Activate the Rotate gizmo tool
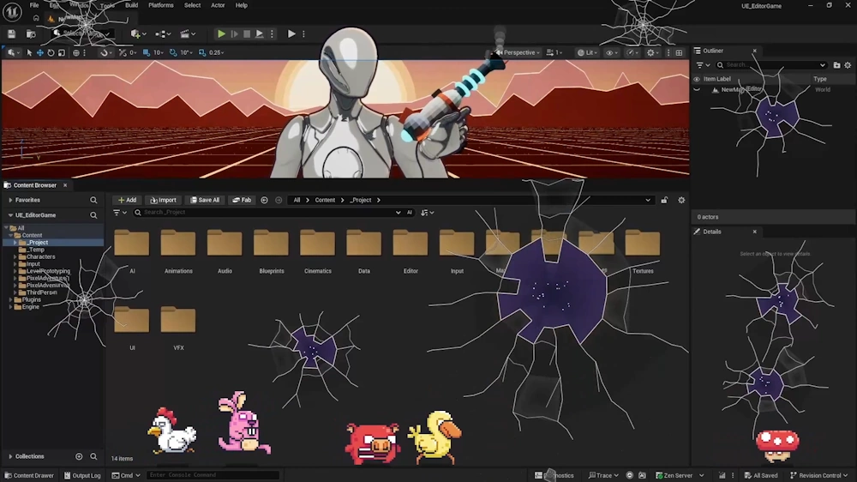 click(x=51, y=52)
